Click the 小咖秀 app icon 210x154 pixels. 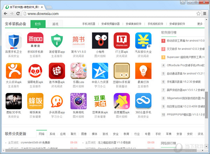tap(100, 41)
